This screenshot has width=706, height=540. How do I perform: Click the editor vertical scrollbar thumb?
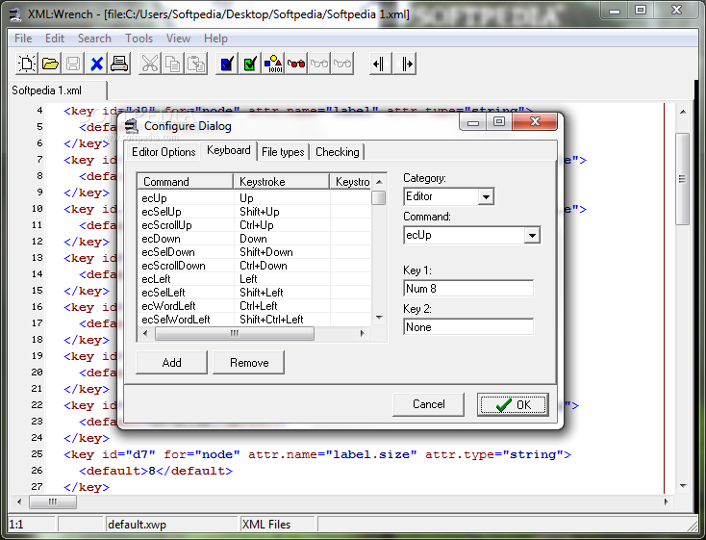click(x=683, y=178)
